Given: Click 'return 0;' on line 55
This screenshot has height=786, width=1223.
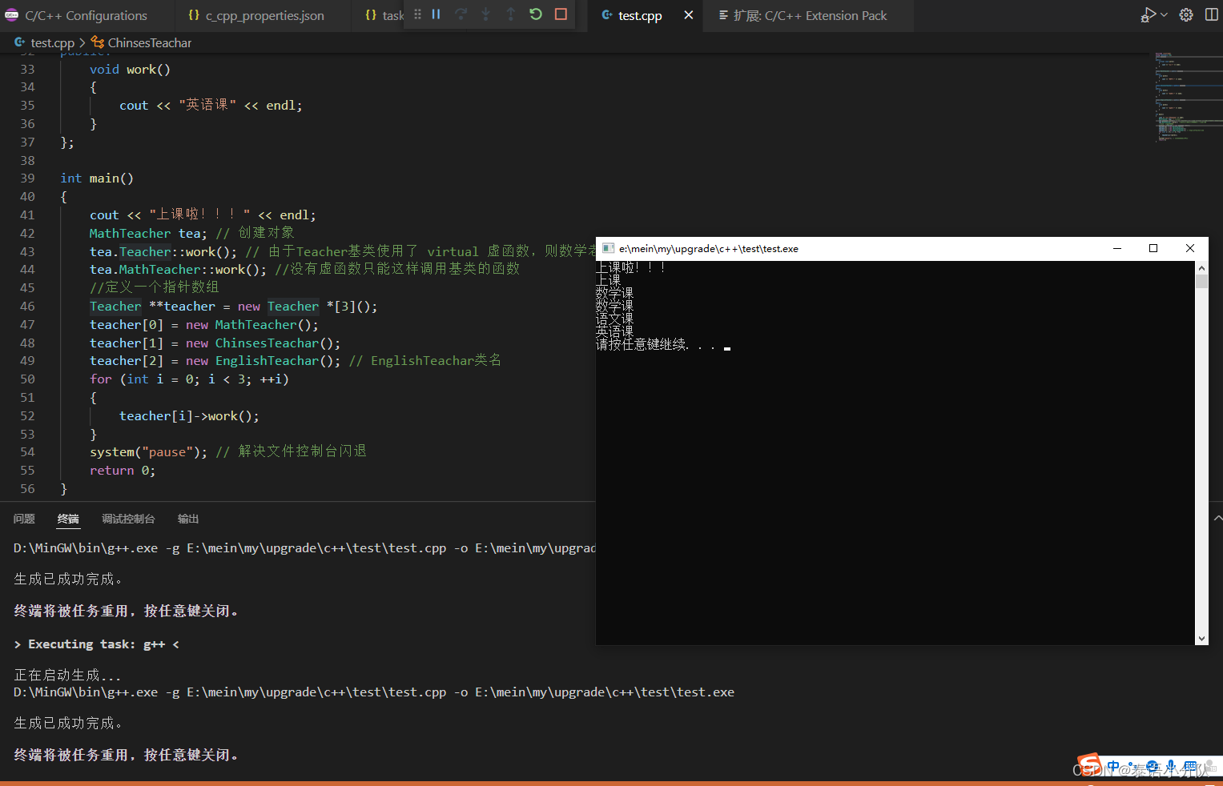Looking at the screenshot, I should (123, 471).
